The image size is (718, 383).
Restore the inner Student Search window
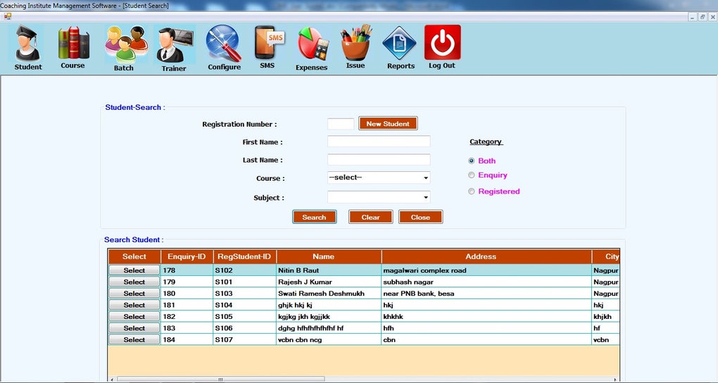coord(703,17)
